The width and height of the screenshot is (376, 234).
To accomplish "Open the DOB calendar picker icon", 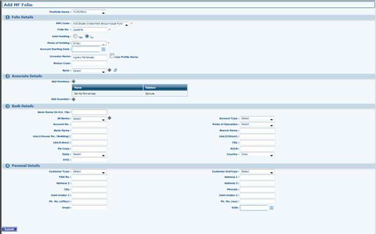I will point(271,208).
